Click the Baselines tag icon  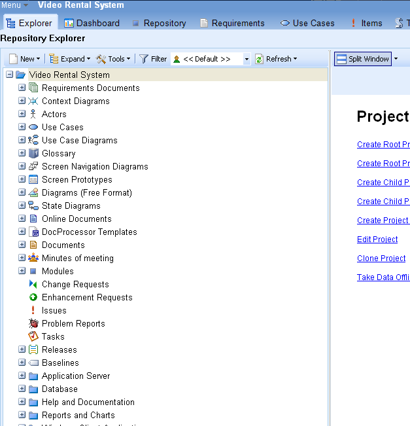(33, 363)
